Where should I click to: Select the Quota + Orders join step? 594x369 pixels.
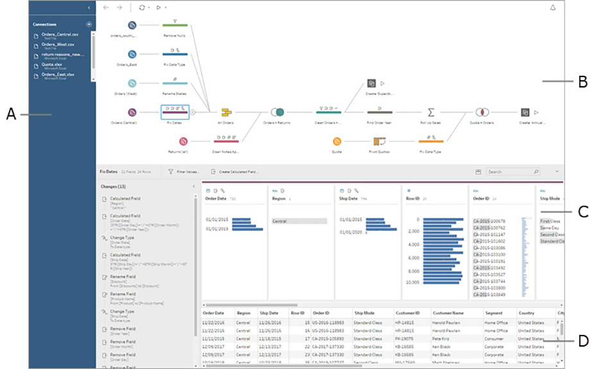coord(482,112)
